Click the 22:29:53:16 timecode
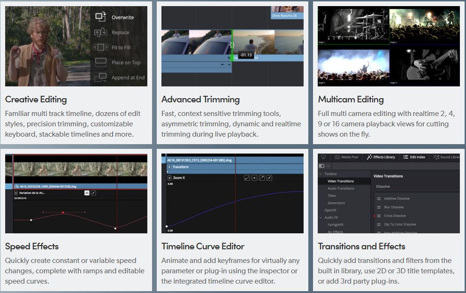This screenshot has height=293, width=466. click(x=20, y=198)
